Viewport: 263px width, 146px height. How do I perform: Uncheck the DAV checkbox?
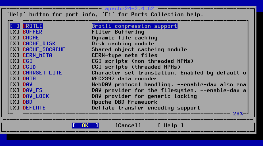[15, 84]
